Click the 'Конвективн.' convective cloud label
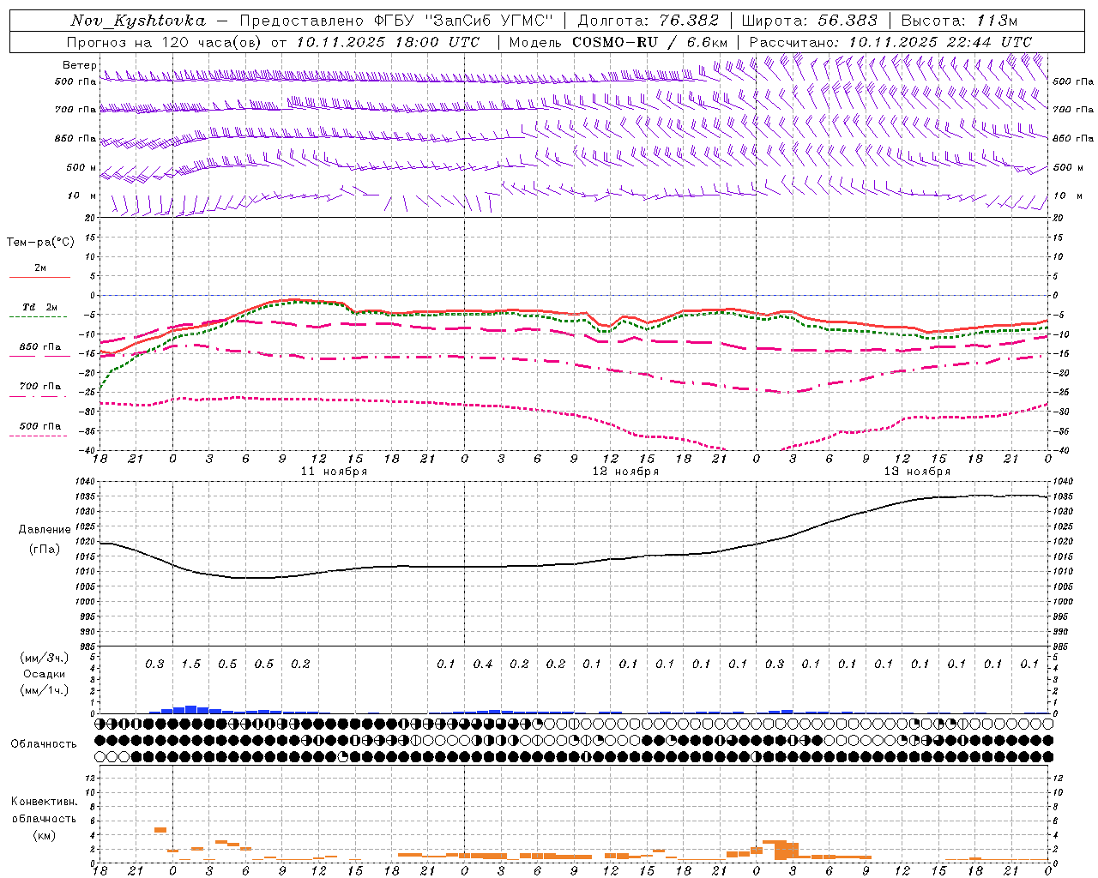Image resolution: width=1098 pixels, height=878 pixels. tap(44, 802)
